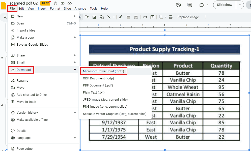Download as Plain Text (.txt)
This screenshot has height=151, width=251.
115,93
